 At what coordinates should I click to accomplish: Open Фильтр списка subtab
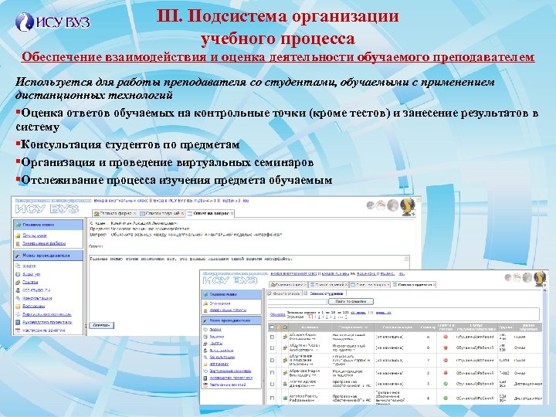click(x=283, y=293)
